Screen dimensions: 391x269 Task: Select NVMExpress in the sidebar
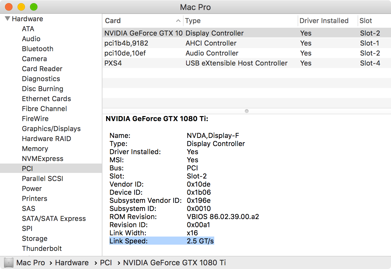pyautogui.click(x=42, y=159)
